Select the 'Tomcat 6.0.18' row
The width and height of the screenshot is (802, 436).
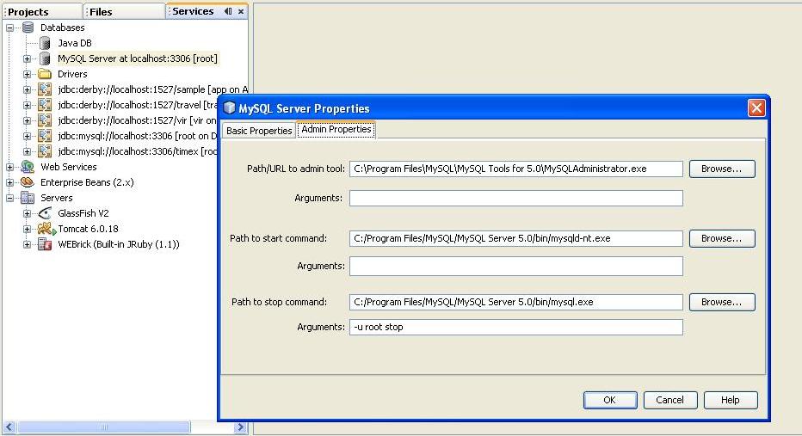coord(88,229)
